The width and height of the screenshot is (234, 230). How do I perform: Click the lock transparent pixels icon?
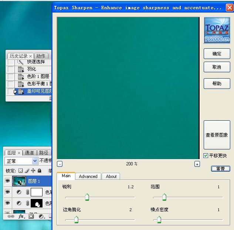(x=21, y=171)
